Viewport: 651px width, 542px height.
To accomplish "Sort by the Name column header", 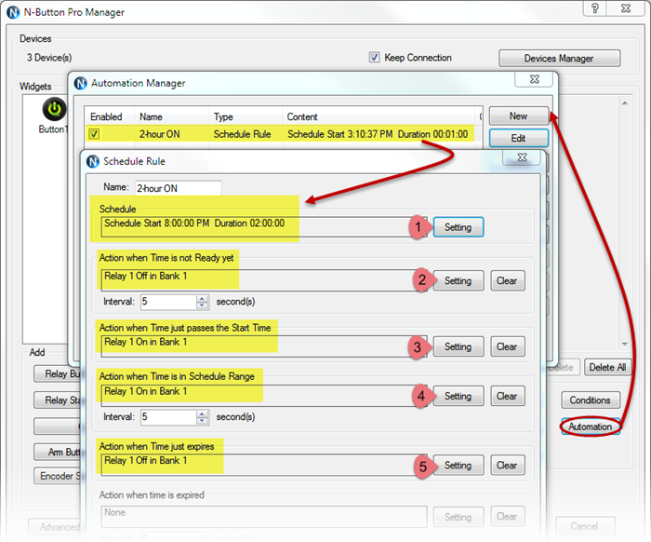I will click(171, 116).
